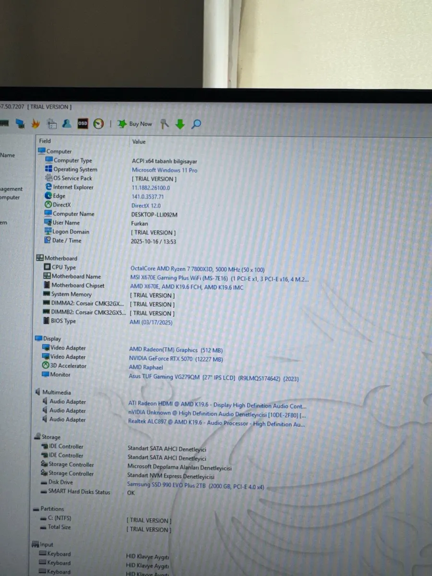
Task: Select the Asus TUF Gaming VG279QM monitor link
Action: 213,378
